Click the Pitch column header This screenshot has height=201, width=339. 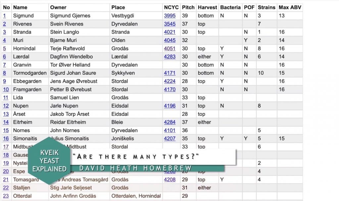(188, 7)
